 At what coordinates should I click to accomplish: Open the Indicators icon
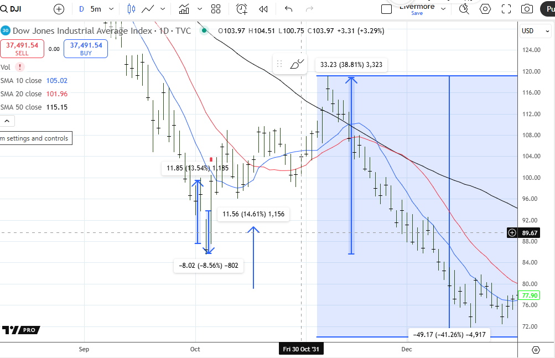point(184,9)
